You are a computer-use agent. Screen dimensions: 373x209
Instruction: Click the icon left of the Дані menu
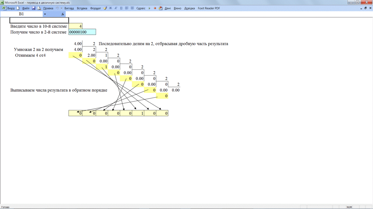pos(160,8)
